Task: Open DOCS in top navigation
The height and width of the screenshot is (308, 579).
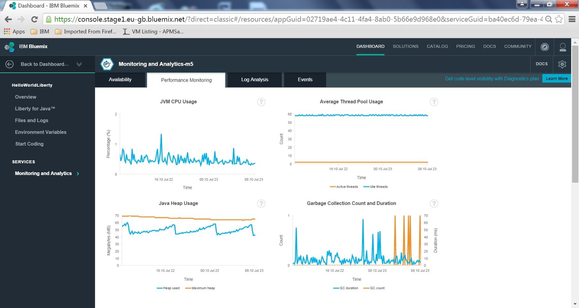Action: coord(490,47)
